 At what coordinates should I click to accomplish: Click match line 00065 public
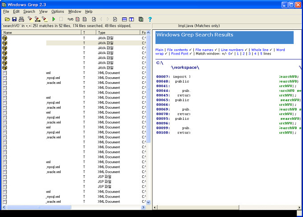tap(228, 100)
